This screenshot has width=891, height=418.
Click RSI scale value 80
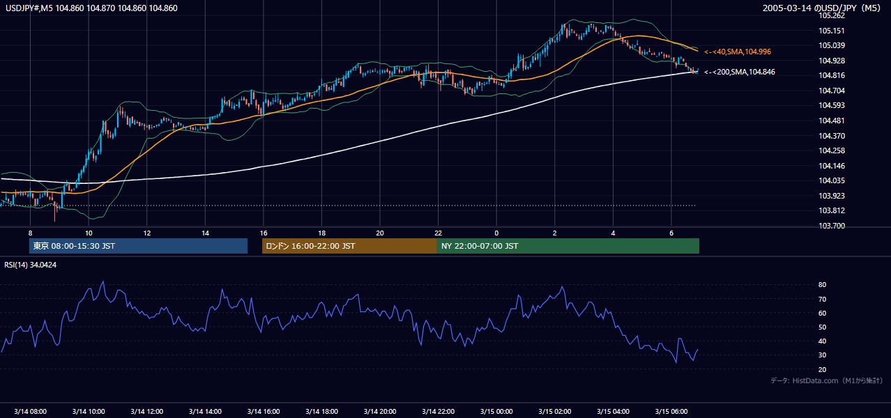coord(823,285)
